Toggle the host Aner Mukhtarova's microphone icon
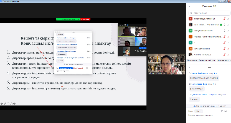This screenshot has width=231, height=123. pyautogui.click(x=224, y=25)
